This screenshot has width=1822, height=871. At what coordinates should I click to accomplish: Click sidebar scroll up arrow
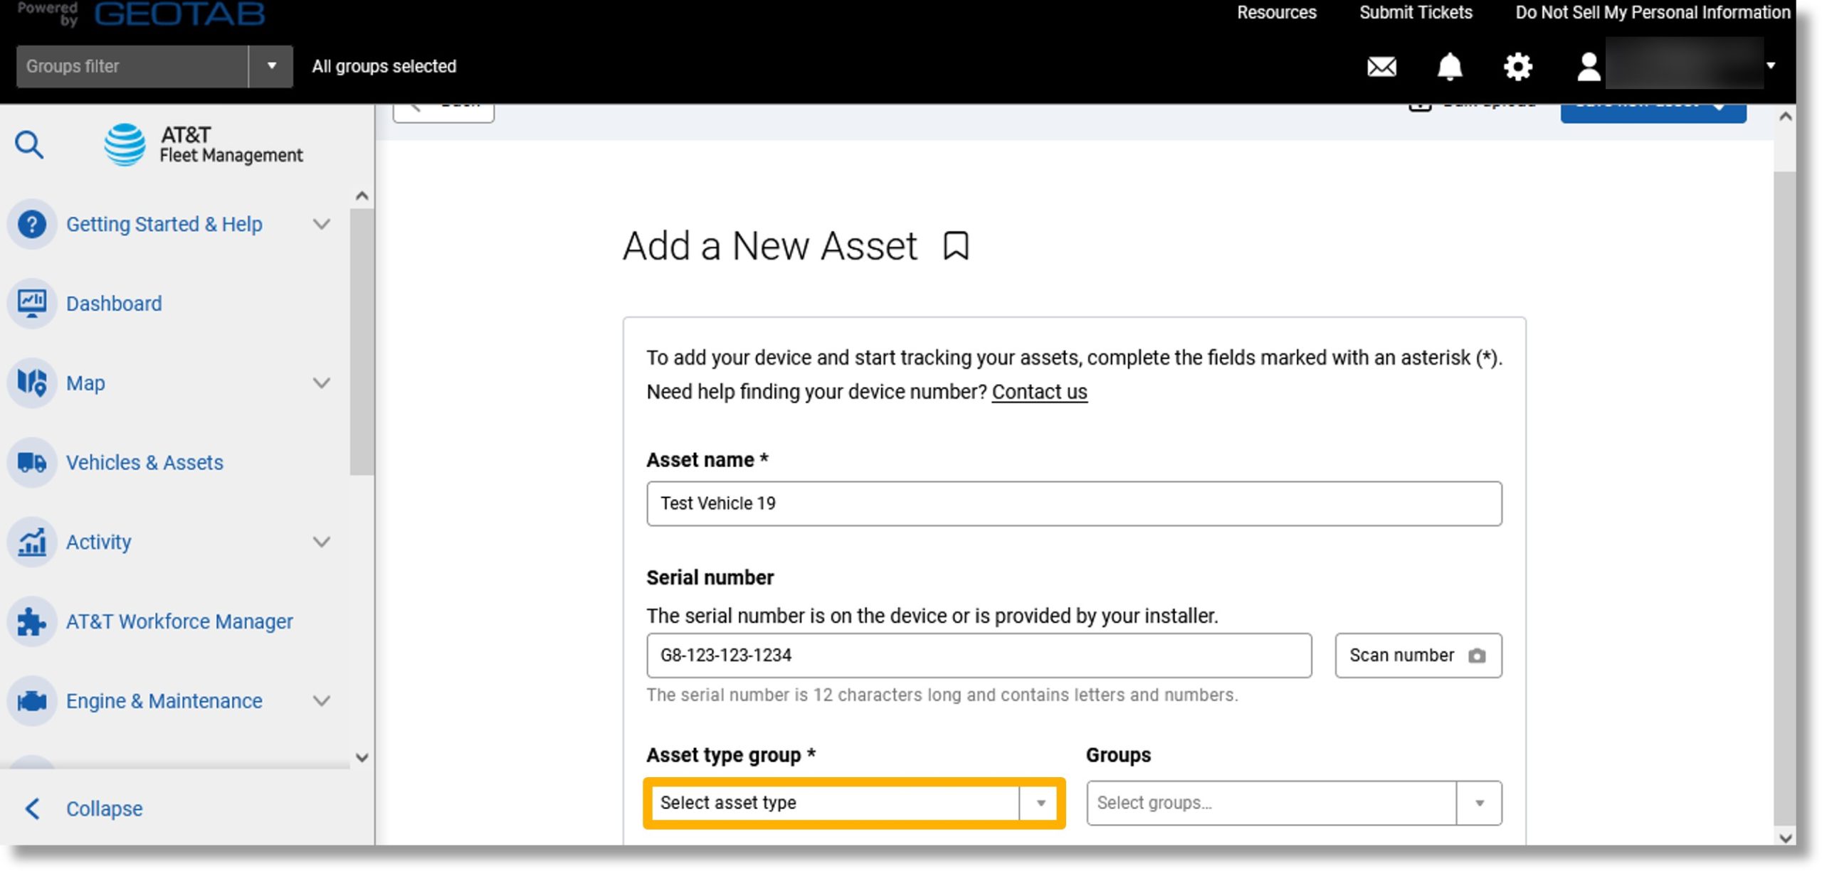(x=362, y=196)
